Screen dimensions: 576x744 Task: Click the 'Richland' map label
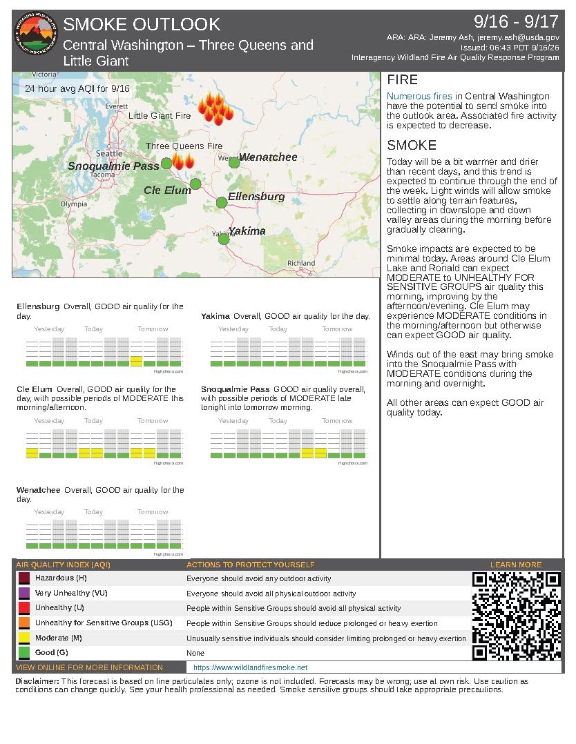tap(301, 263)
